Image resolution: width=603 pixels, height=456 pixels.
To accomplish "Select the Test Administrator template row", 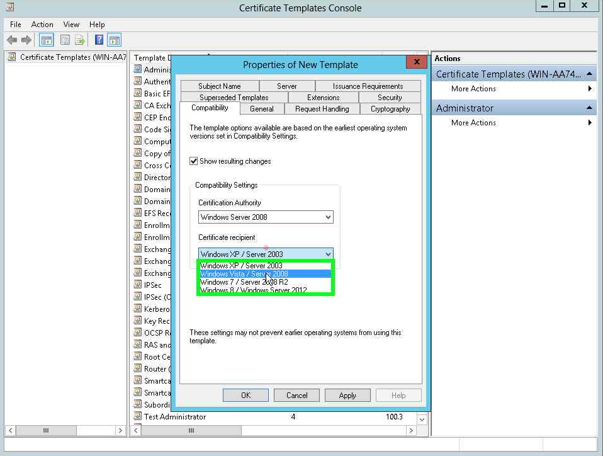I will (273, 416).
